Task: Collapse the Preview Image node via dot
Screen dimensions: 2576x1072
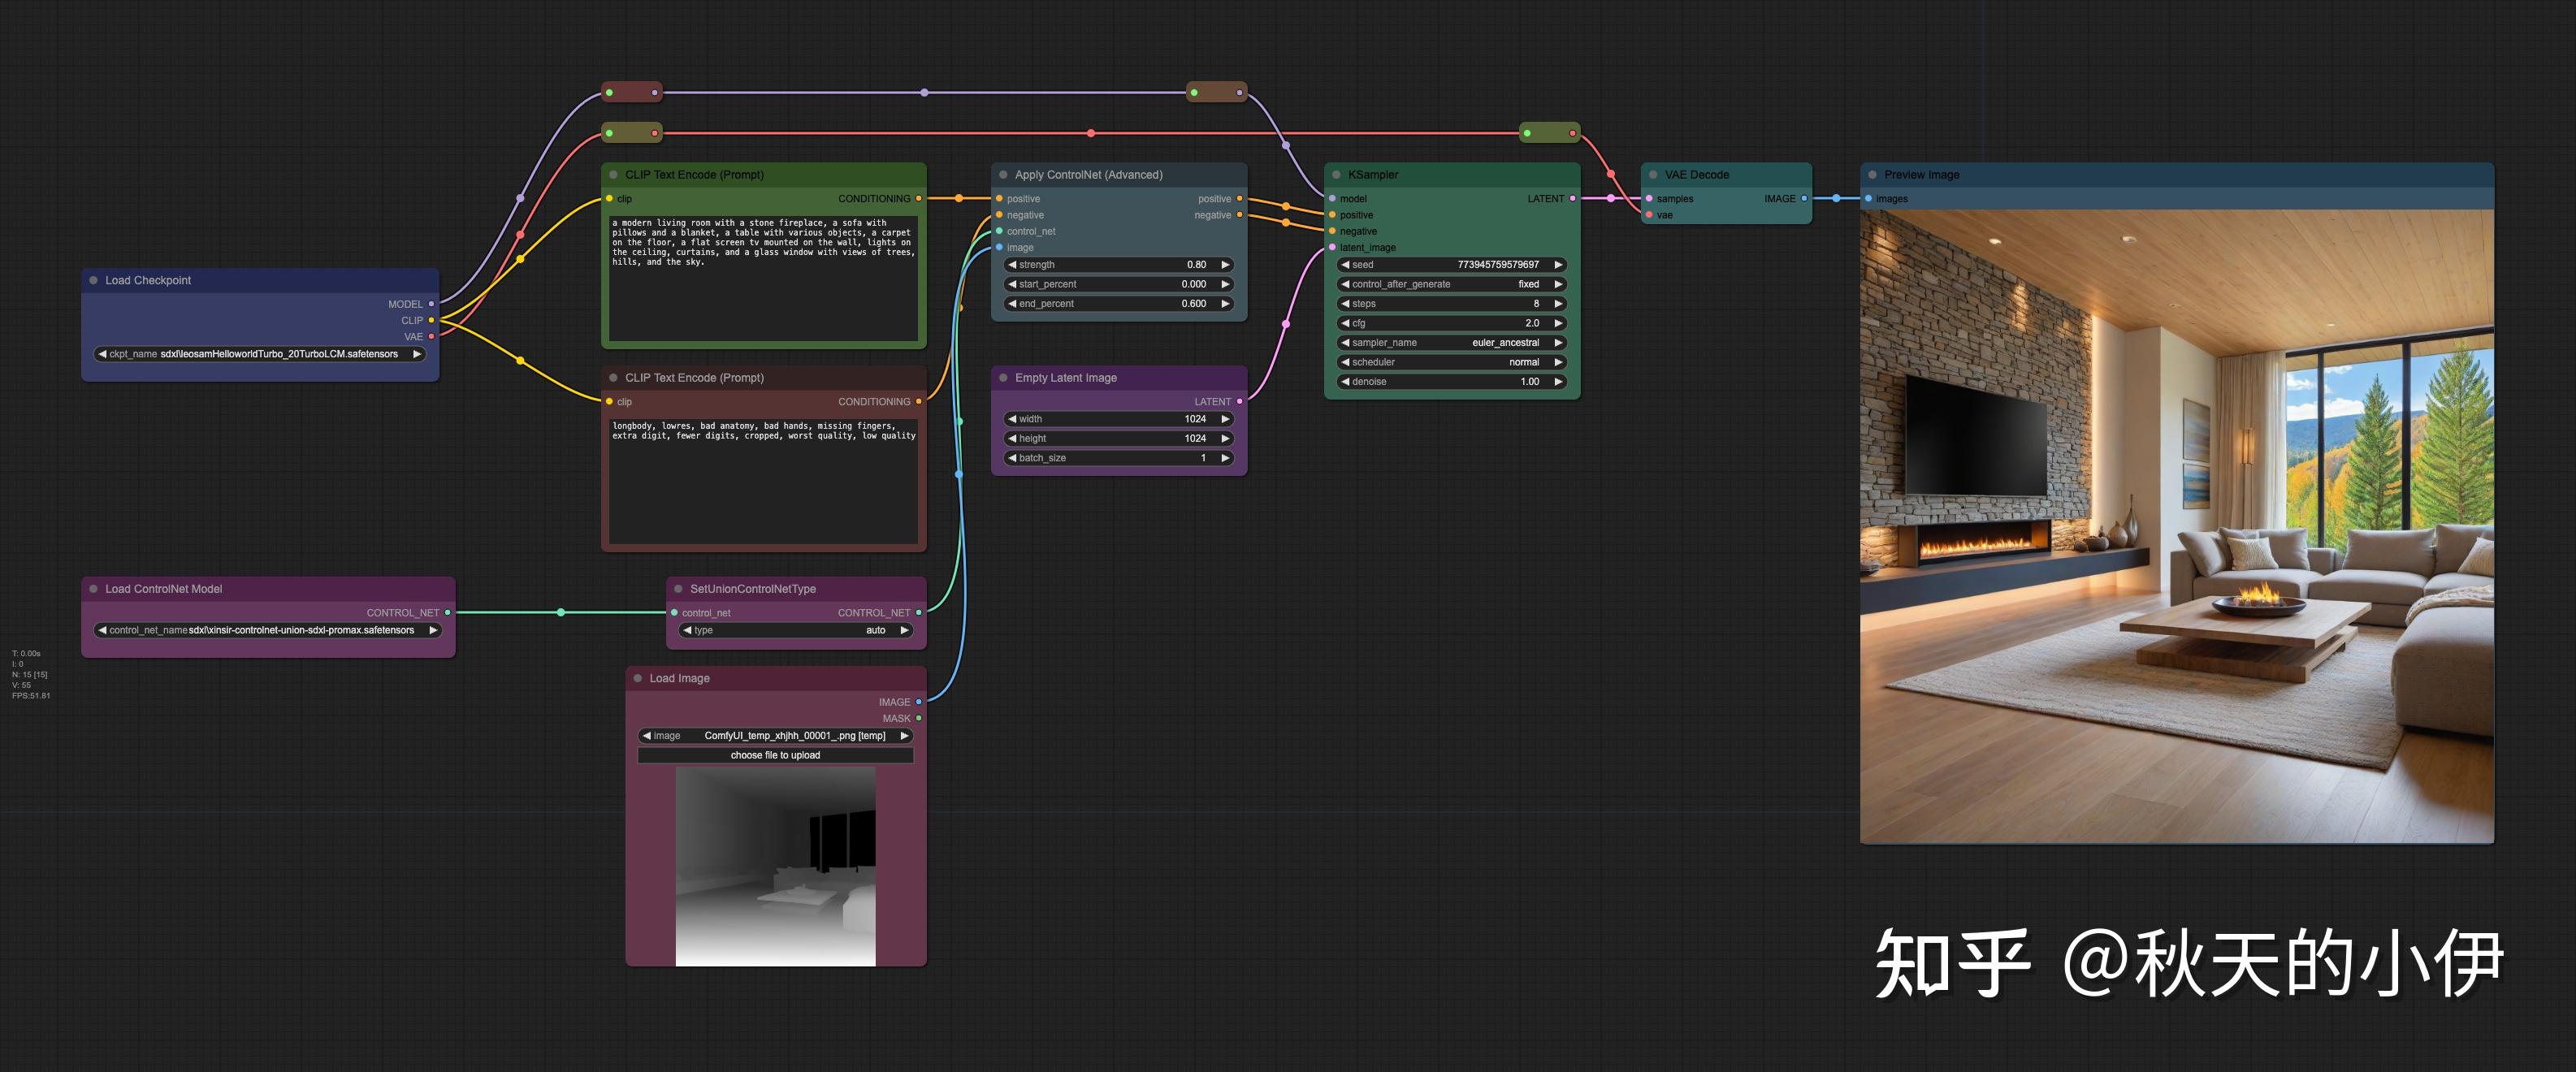Action: (1872, 175)
